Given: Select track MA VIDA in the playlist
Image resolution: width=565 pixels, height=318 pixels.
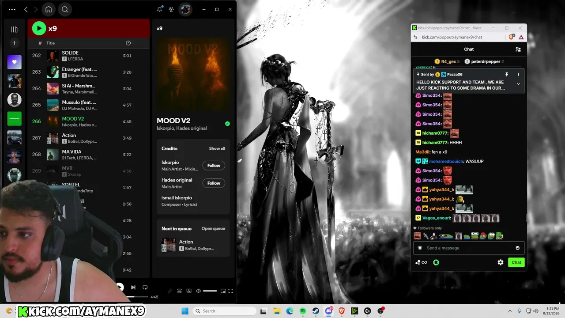Looking at the screenshot, I should click(88, 154).
